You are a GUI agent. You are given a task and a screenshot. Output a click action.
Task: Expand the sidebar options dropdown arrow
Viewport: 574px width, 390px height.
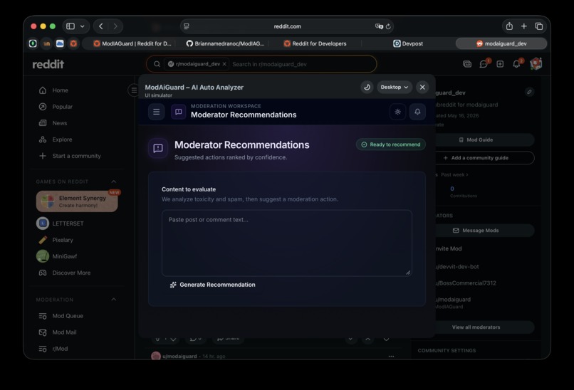tap(83, 26)
